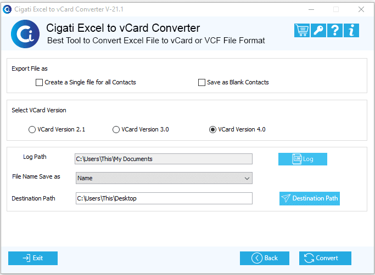Start conversion with Convert button
The height and width of the screenshot is (275, 375).
click(x=325, y=258)
